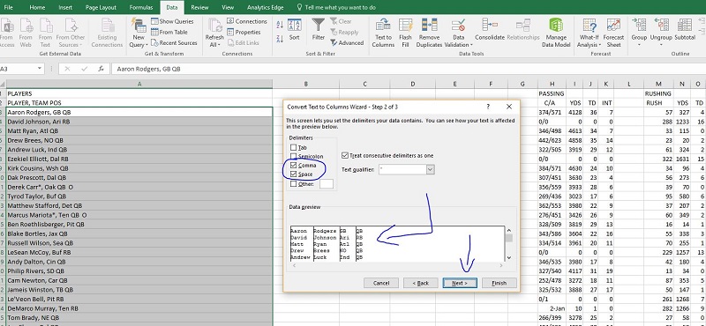Close the Convert Text to Columns wizard

tap(509, 107)
